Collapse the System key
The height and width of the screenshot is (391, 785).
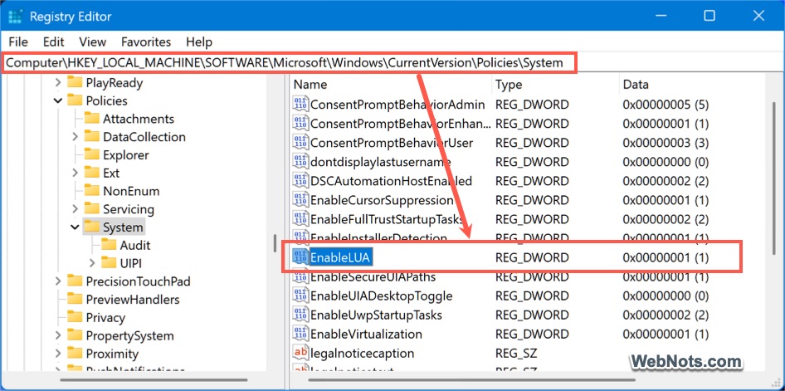75,227
